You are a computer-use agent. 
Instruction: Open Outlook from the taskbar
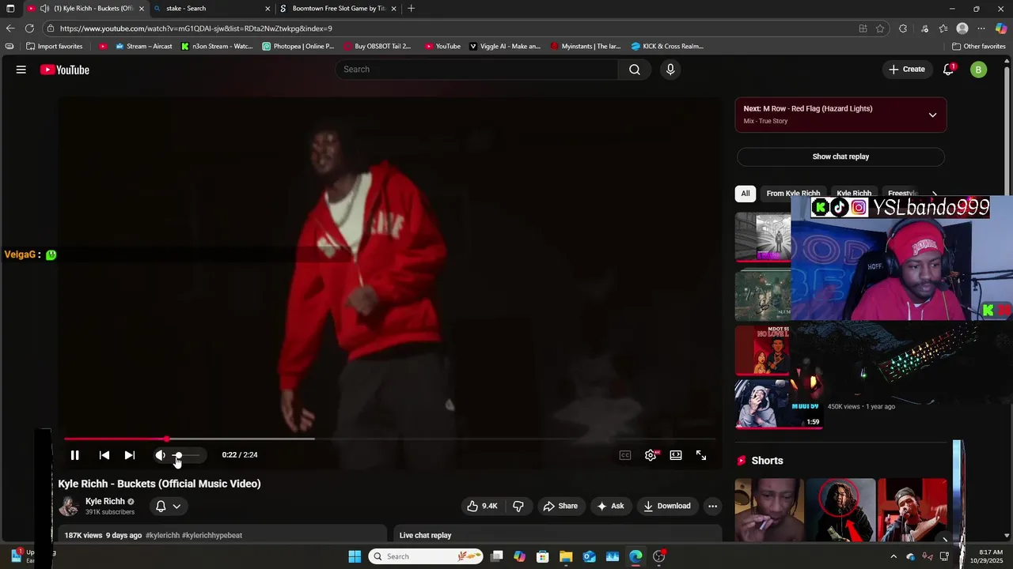590,556
